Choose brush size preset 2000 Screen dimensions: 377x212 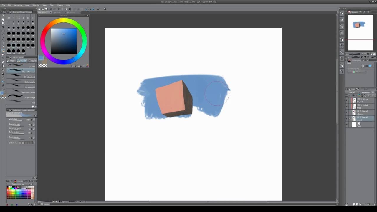coord(23,51)
